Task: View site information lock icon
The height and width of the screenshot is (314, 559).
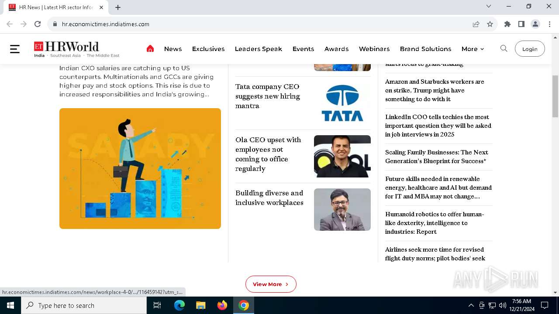Action: point(55,24)
